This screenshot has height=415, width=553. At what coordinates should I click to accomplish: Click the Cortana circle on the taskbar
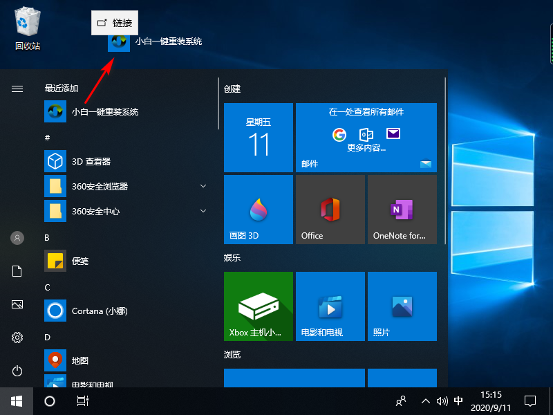click(50, 401)
